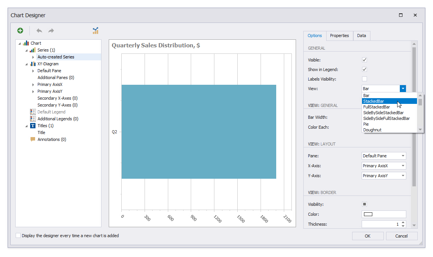Click the Titles 'T' icon in tree

(33, 126)
